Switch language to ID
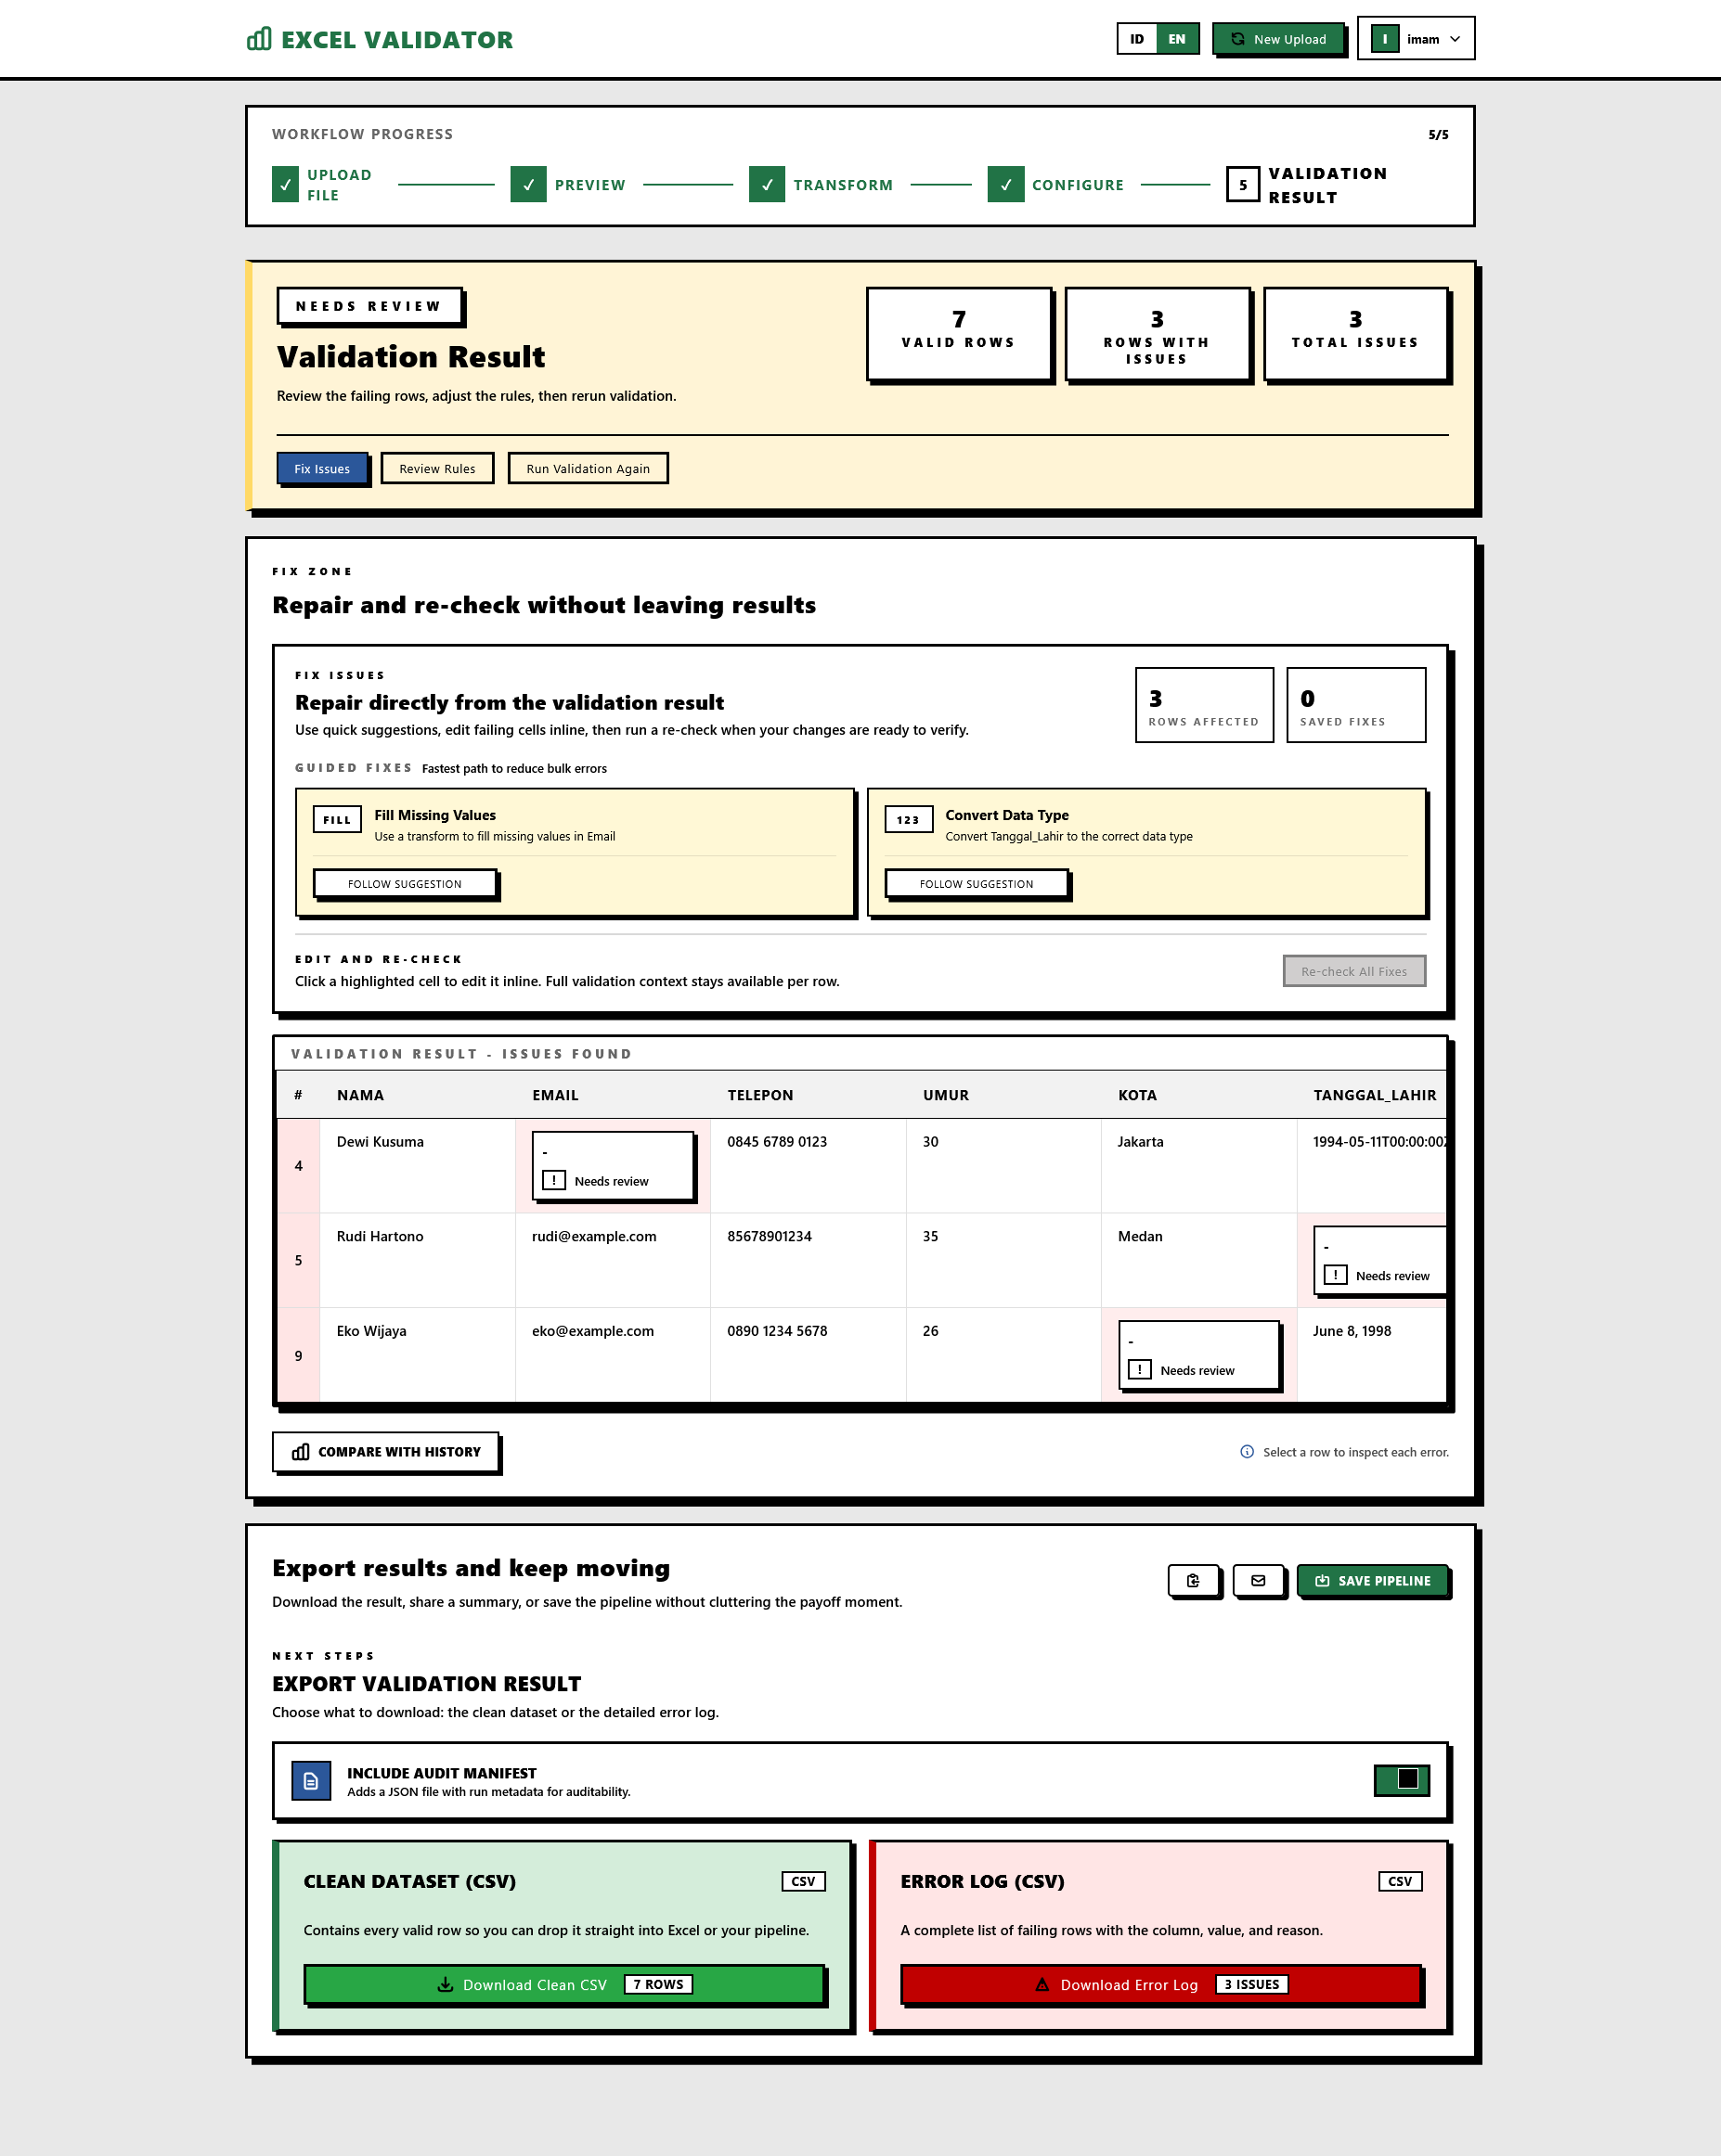1721x2156 pixels. point(1137,39)
